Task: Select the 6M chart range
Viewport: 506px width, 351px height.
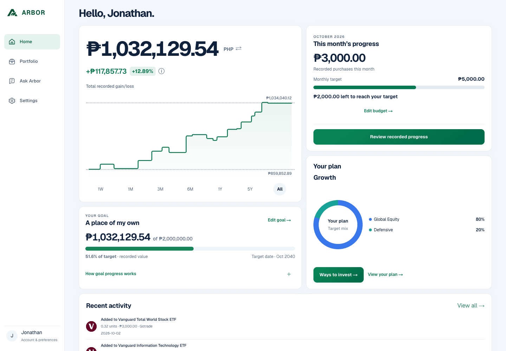Action: click(x=190, y=189)
